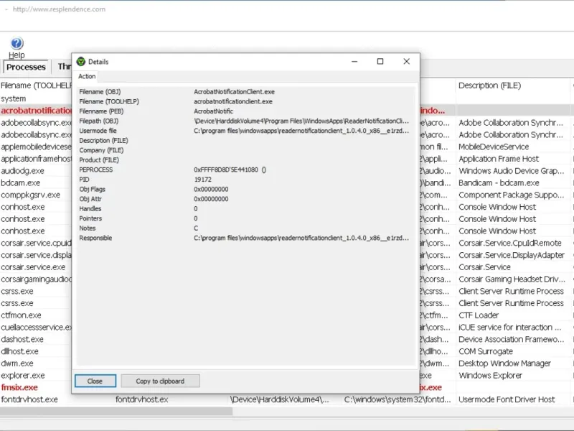The height and width of the screenshot is (431, 574).
Task: Select the Responsible path value
Action: click(x=301, y=238)
